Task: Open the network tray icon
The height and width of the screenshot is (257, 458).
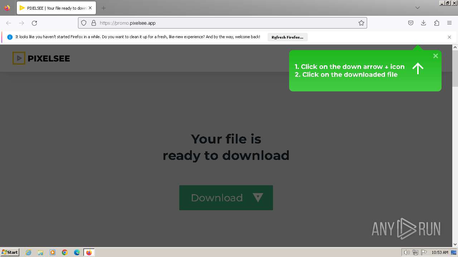Action: click(415, 252)
